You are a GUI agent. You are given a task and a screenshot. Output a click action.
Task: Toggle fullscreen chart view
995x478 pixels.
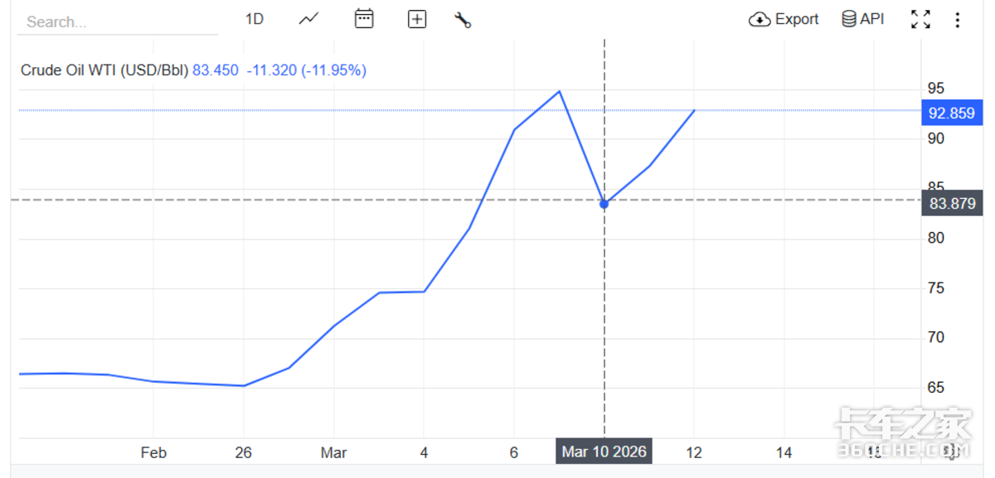[920, 20]
